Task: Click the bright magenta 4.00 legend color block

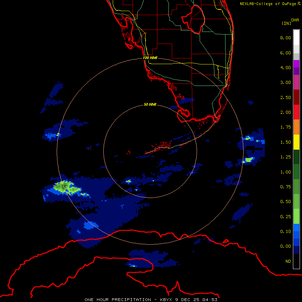Action: pyautogui.click(x=296, y=64)
